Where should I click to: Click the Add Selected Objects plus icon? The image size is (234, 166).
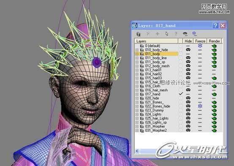tap(157, 34)
